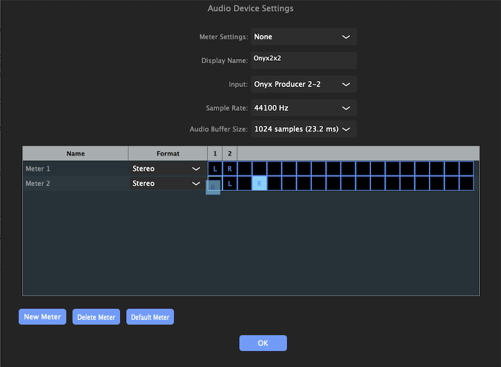Viewport: 501px width, 367px height.
Task: Open the Sample Rate dropdown
Action: click(304, 108)
